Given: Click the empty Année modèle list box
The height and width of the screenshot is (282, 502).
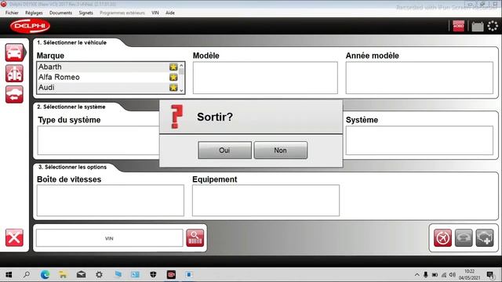Looking at the screenshot, I should point(420,78).
